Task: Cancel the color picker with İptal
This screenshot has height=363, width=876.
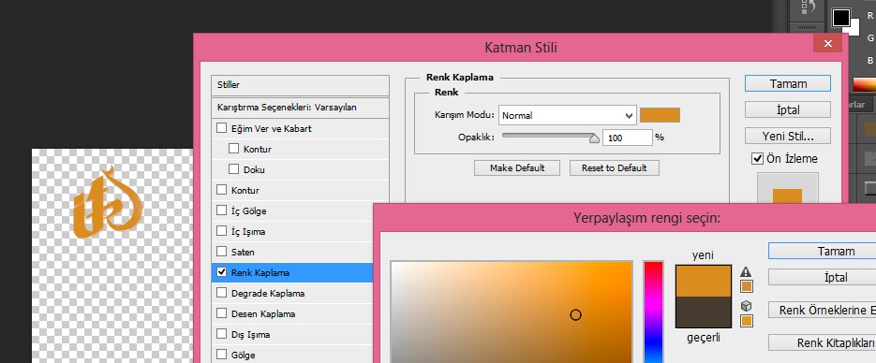Action: coord(822,277)
